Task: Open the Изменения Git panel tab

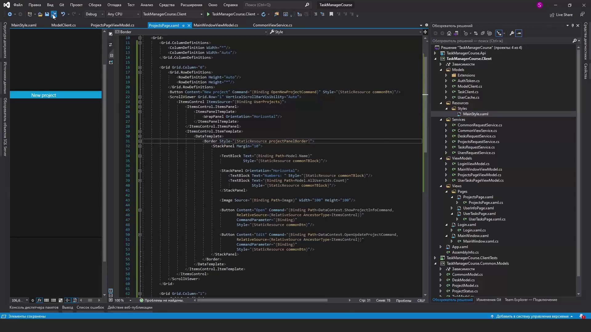Action: 488,300
